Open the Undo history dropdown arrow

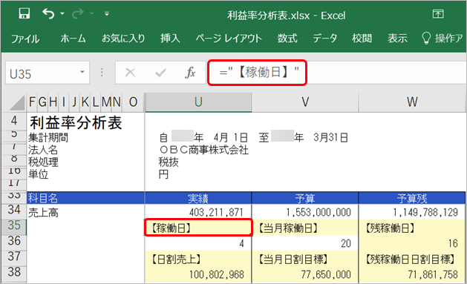pyautogui.click(x=62, y=13)
